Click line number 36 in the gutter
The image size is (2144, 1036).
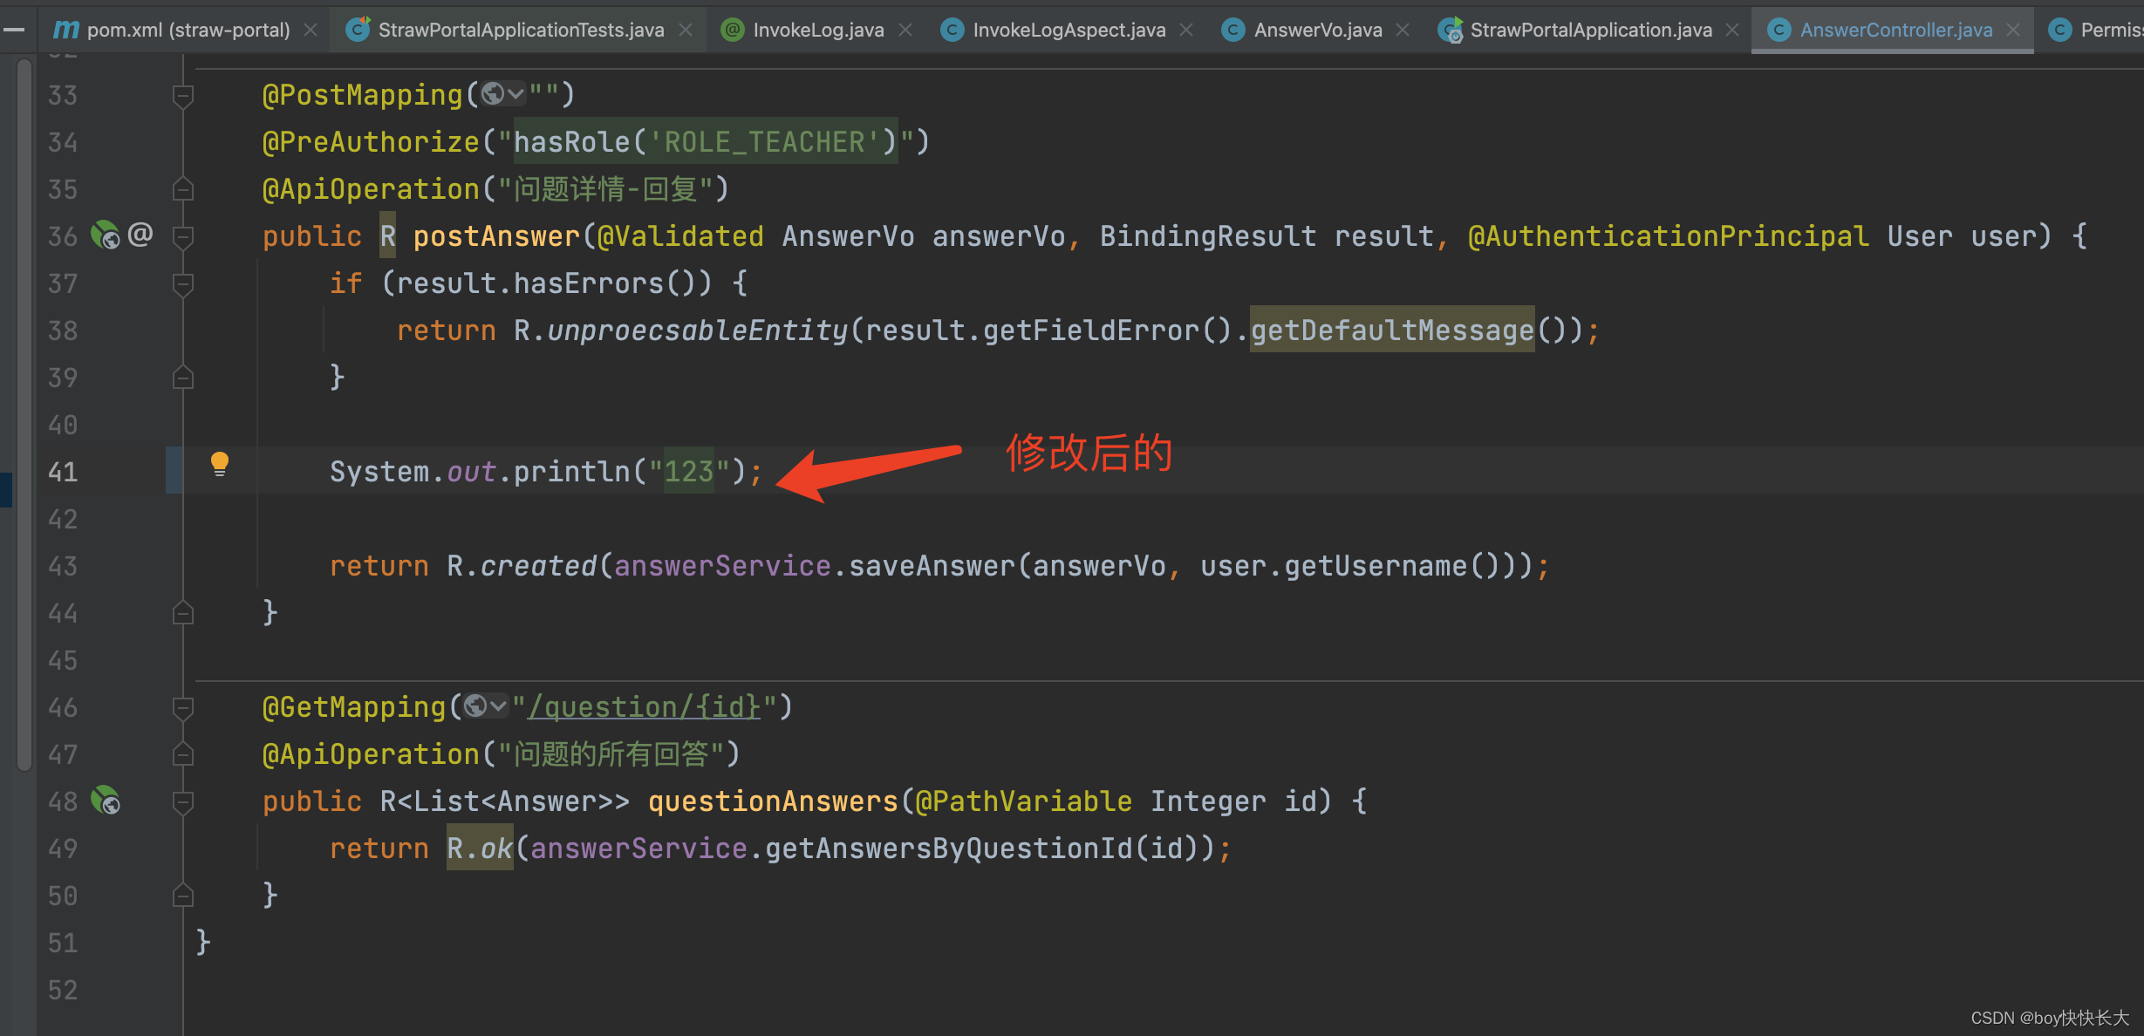[63, 235]
